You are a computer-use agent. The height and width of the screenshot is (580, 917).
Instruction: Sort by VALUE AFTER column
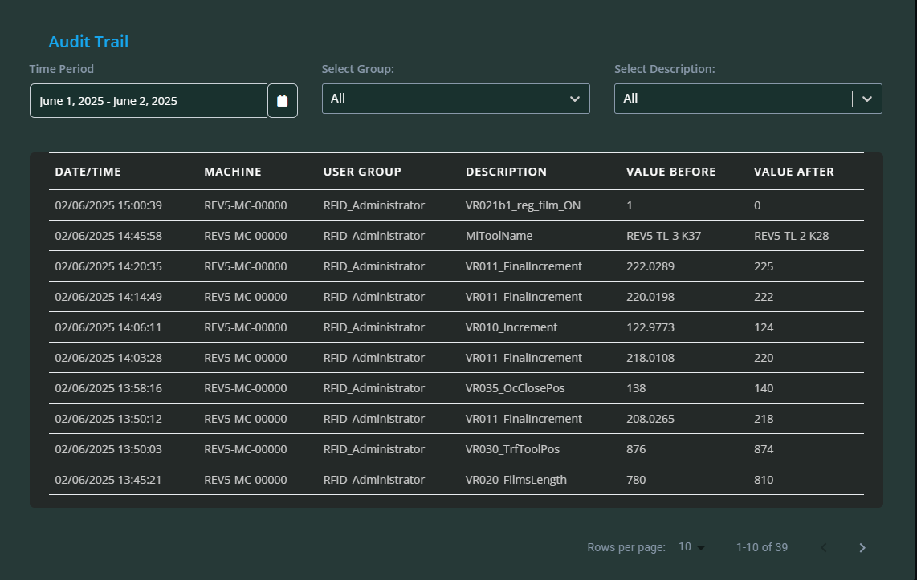(x=793, y=172)
